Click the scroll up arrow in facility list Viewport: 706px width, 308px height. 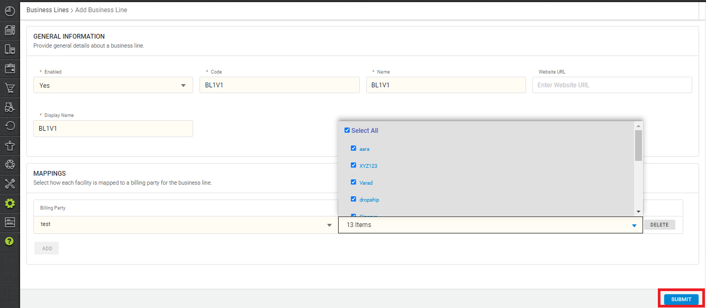(638, 126)
